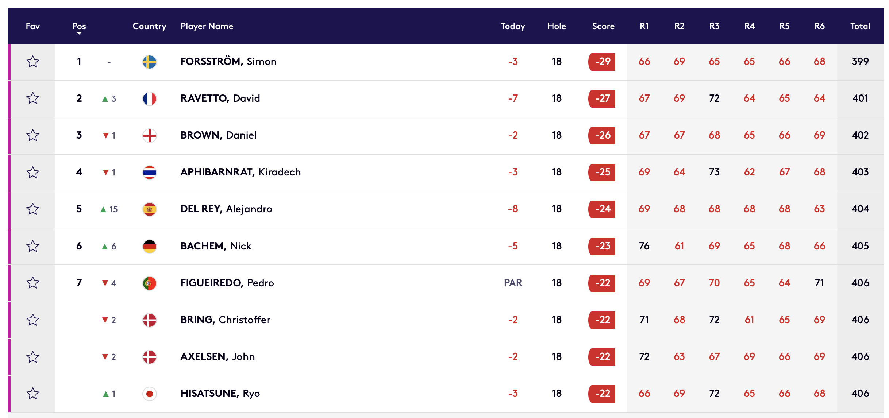This screenshot has height=418, width=889.
Task: Star Alejandro Del Rey as favorite
Action: 33,209
